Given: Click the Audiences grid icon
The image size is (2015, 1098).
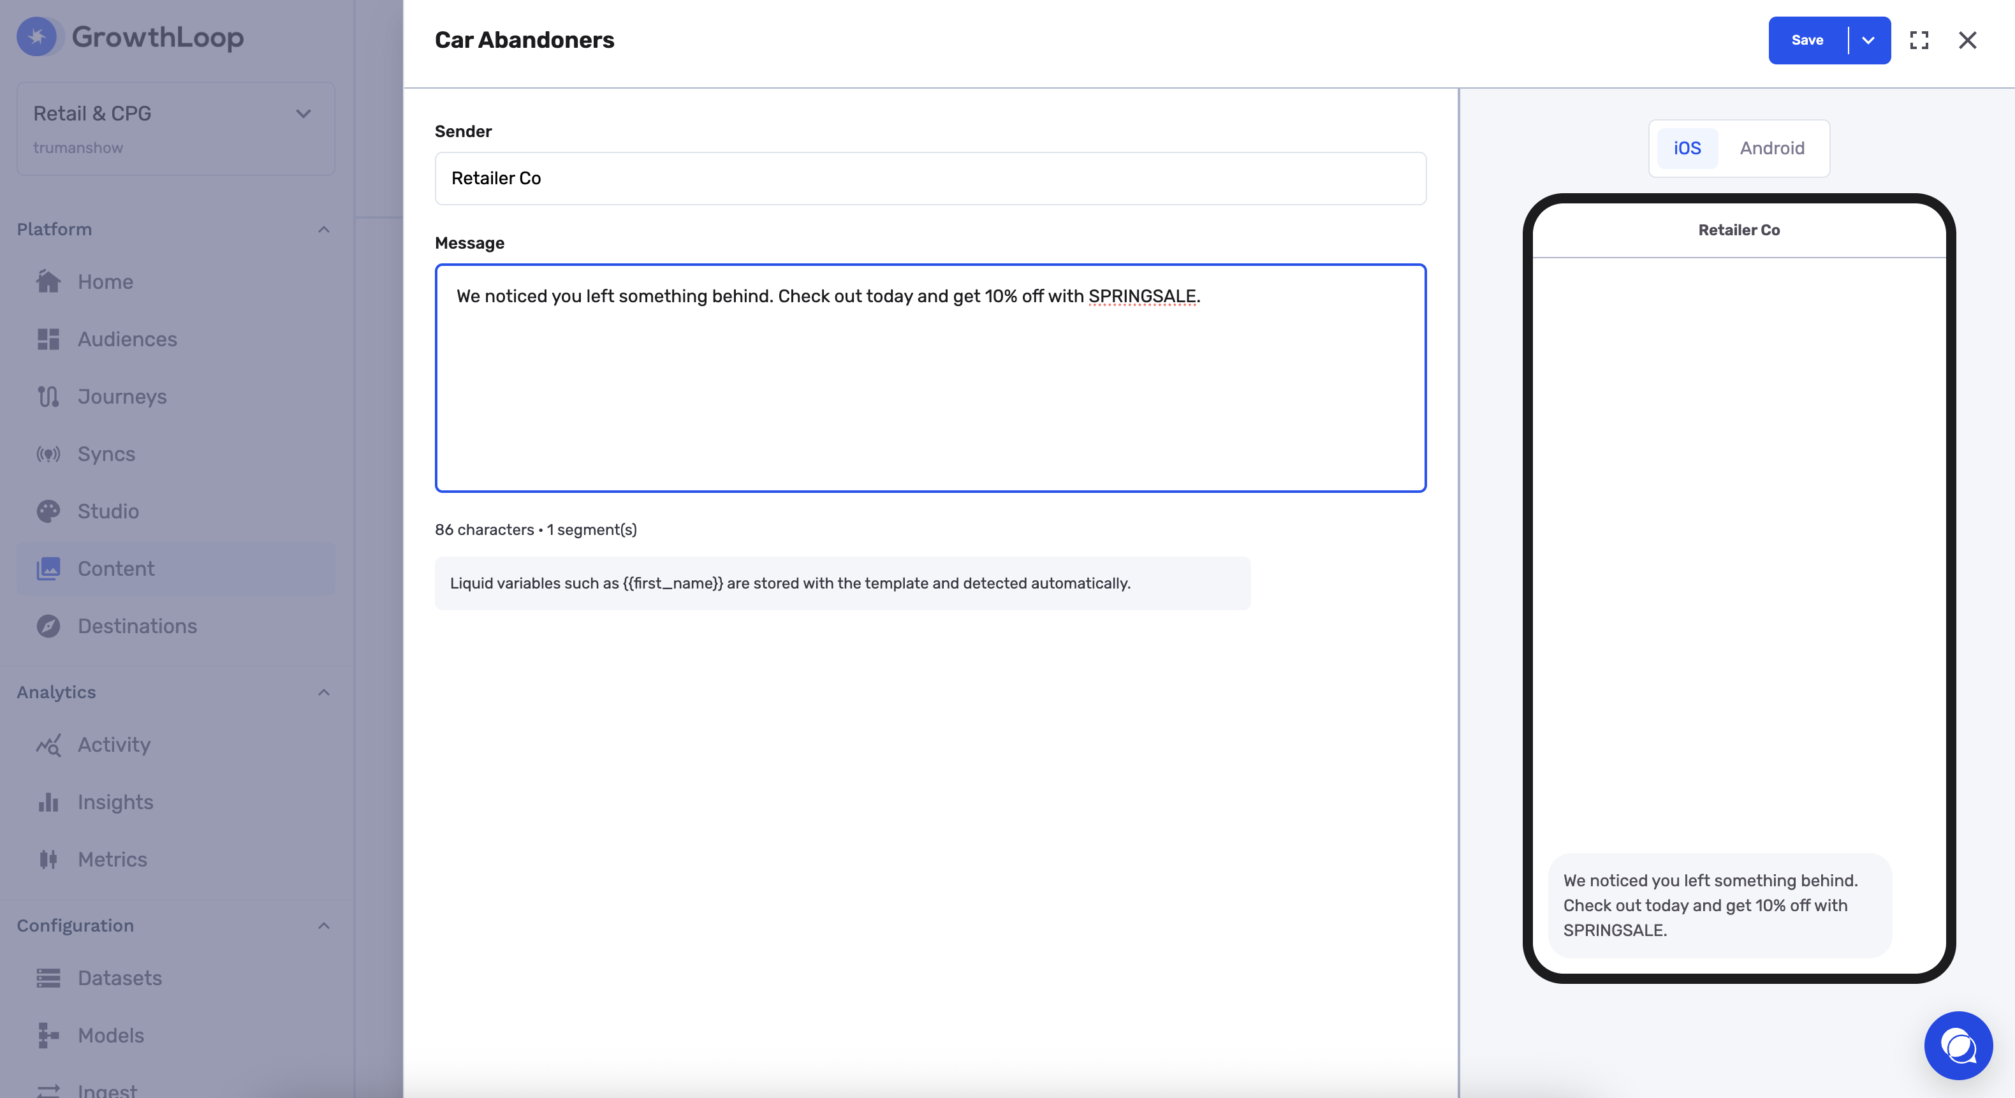Looking at the screenshot, I should point(48,339).
